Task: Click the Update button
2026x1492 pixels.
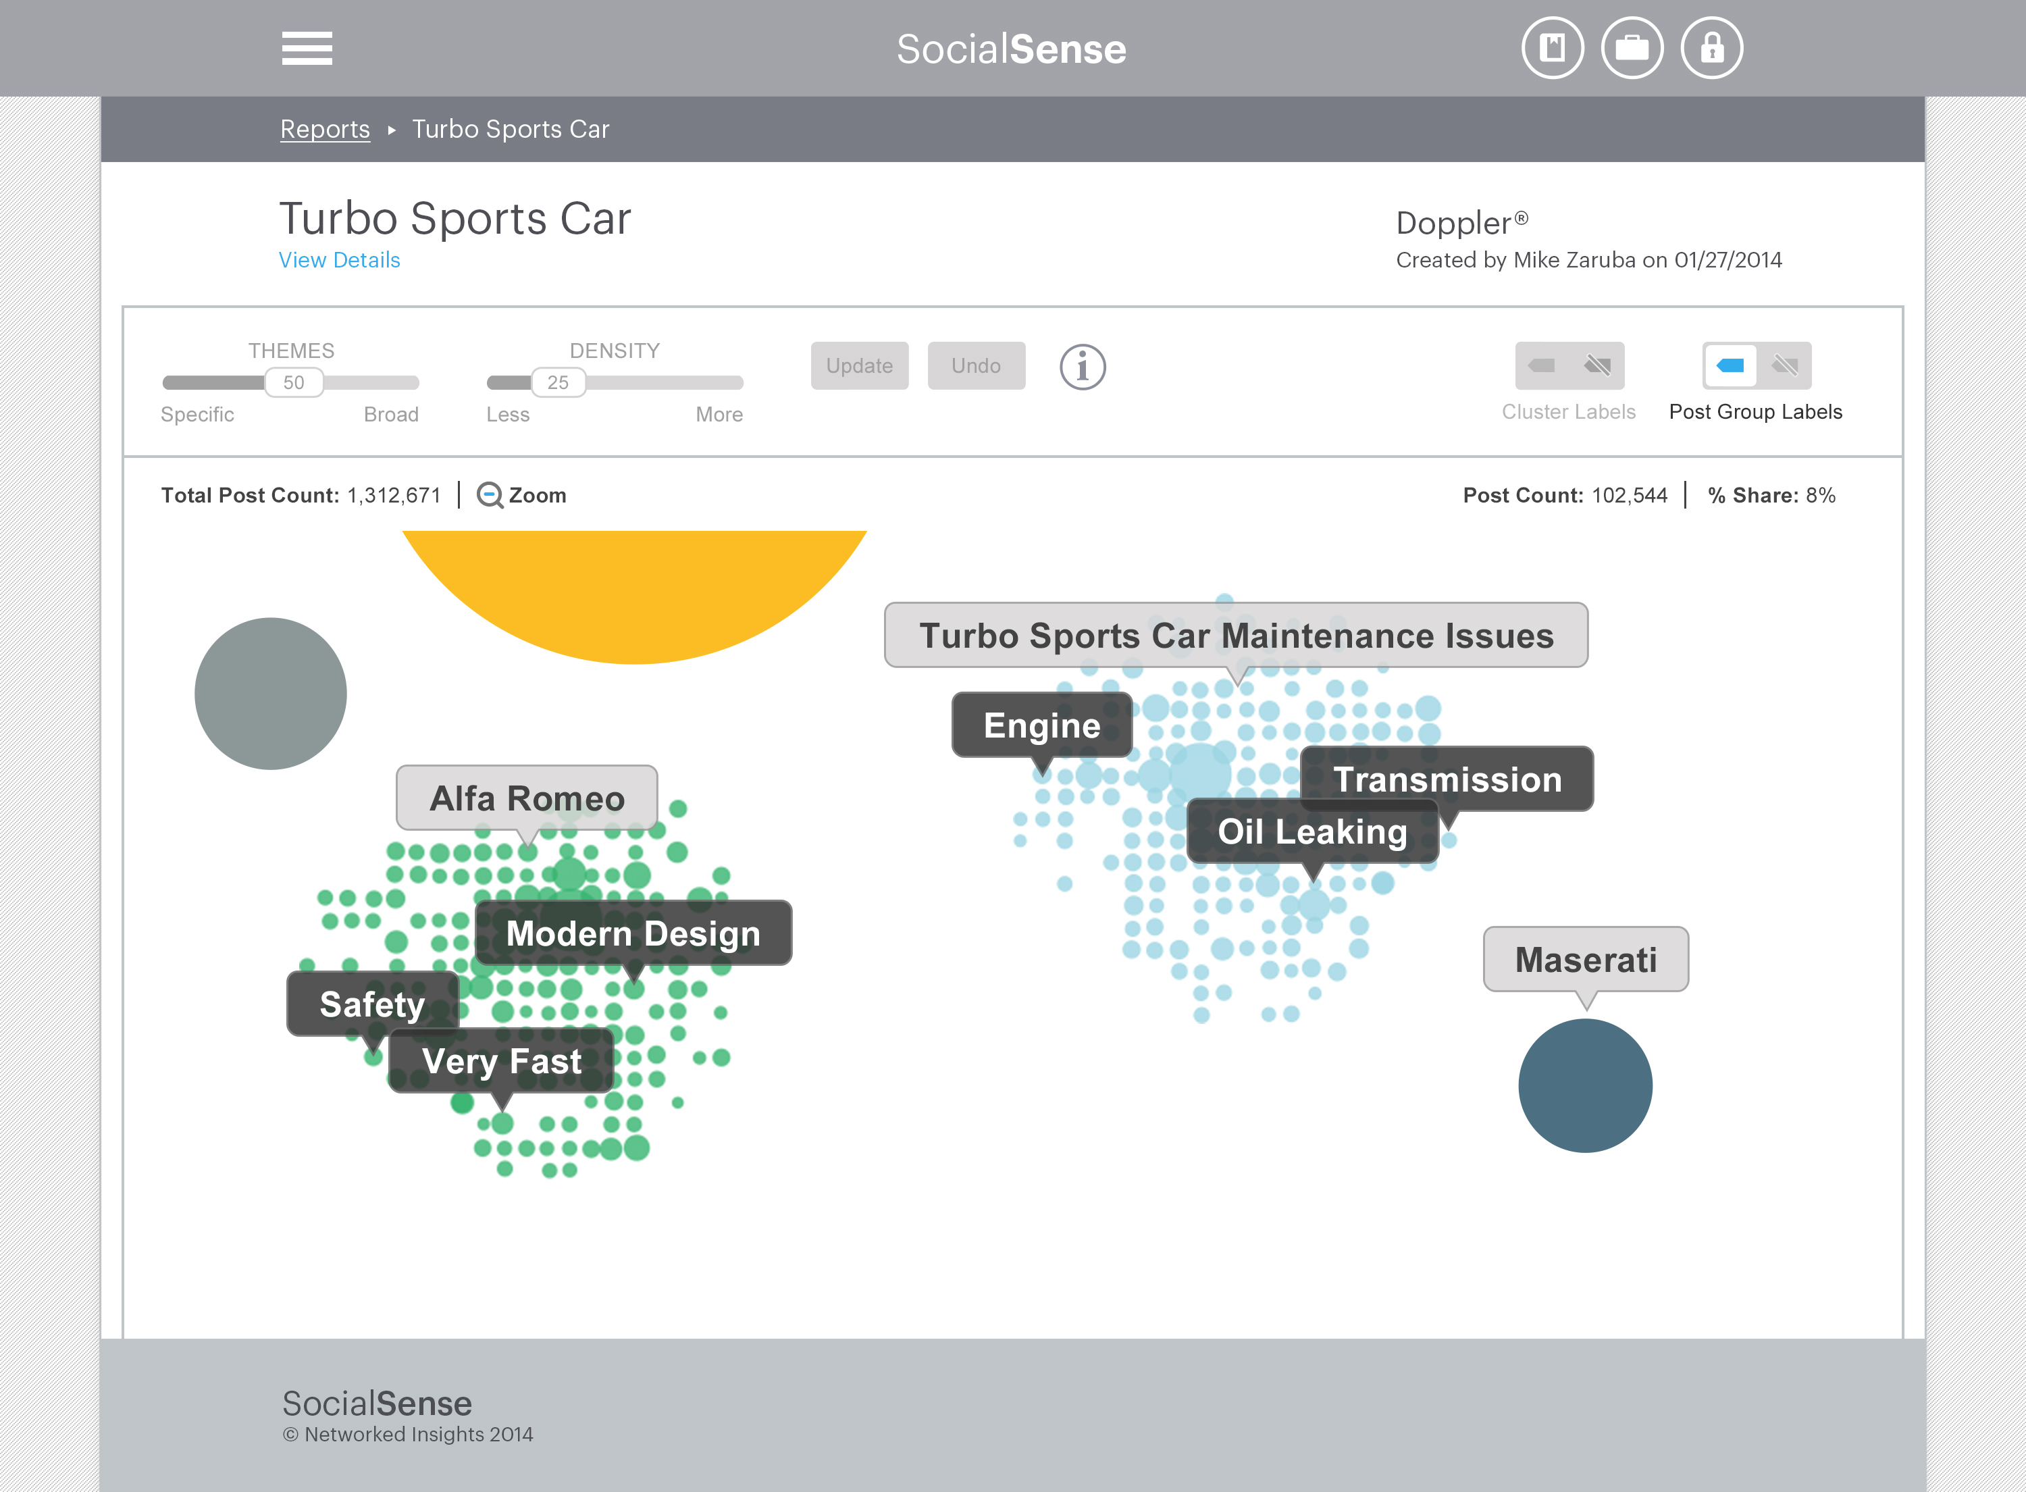Action: (860, 366)
